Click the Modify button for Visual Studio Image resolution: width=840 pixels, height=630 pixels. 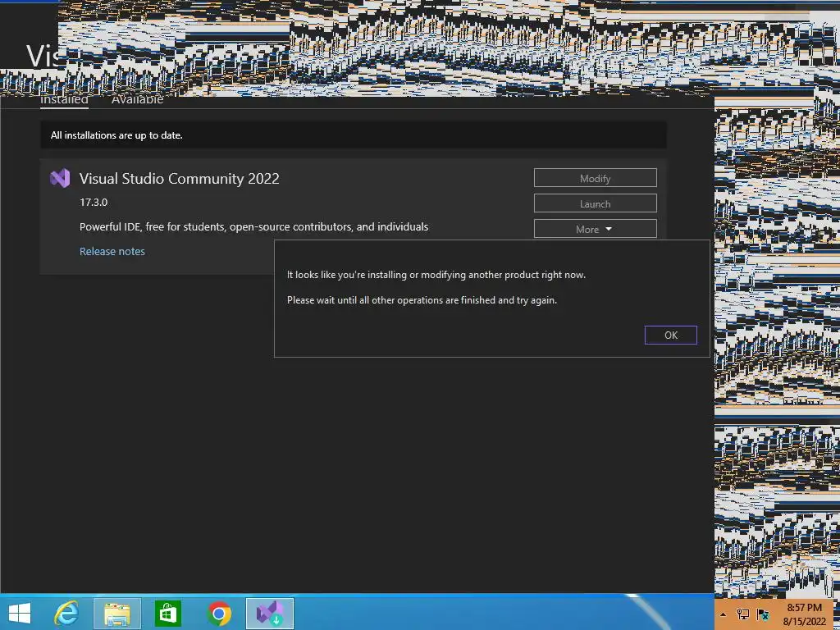click(x=596, y=178)
